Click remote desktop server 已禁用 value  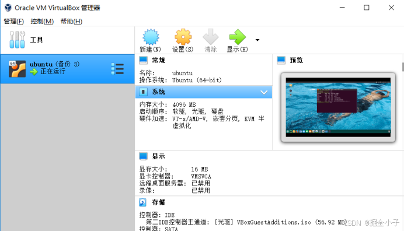[x=201, y=183]
